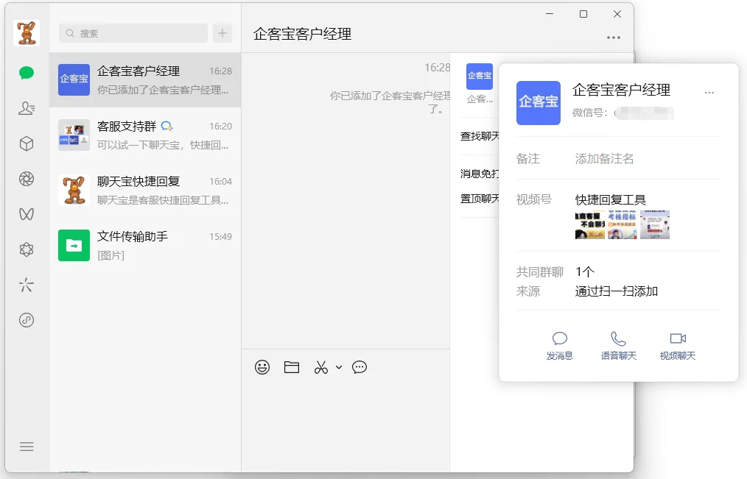Open the Favorites cube icon

pos(27,143)
